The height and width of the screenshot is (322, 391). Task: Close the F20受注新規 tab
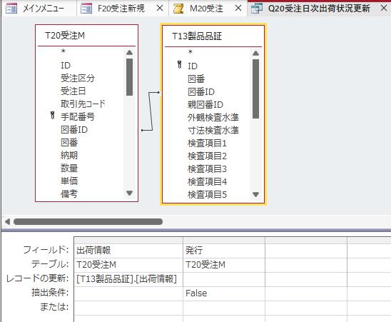coord(160,9)
